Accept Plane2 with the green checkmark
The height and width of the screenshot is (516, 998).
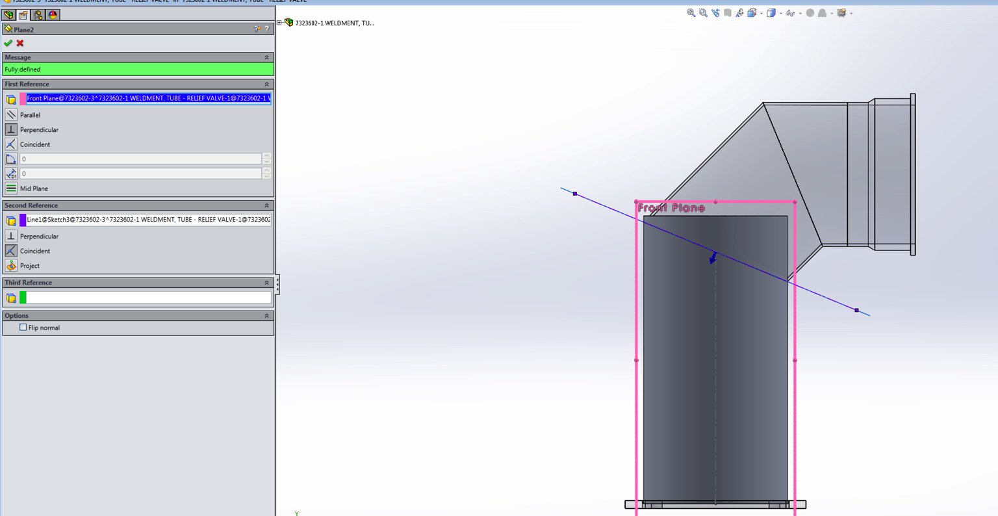8,43
